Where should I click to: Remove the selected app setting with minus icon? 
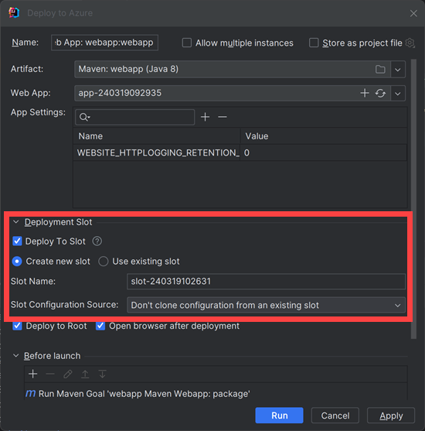pos(223,117)
